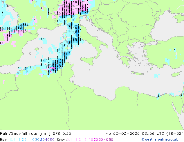
Task: Pick the Rain 0.1 legend color value
Action: [x=12, y=140]
